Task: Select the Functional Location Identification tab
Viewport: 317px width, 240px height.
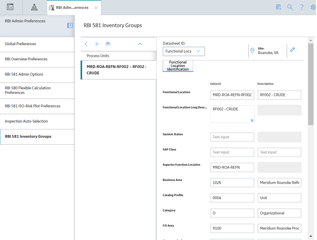Action: pyautogui.click(x=178, y=66)
